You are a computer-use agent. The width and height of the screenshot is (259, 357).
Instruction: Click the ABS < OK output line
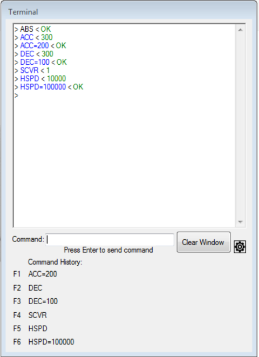33,29
